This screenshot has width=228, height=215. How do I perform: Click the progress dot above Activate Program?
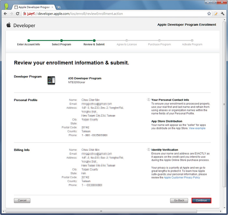(192, 40)
